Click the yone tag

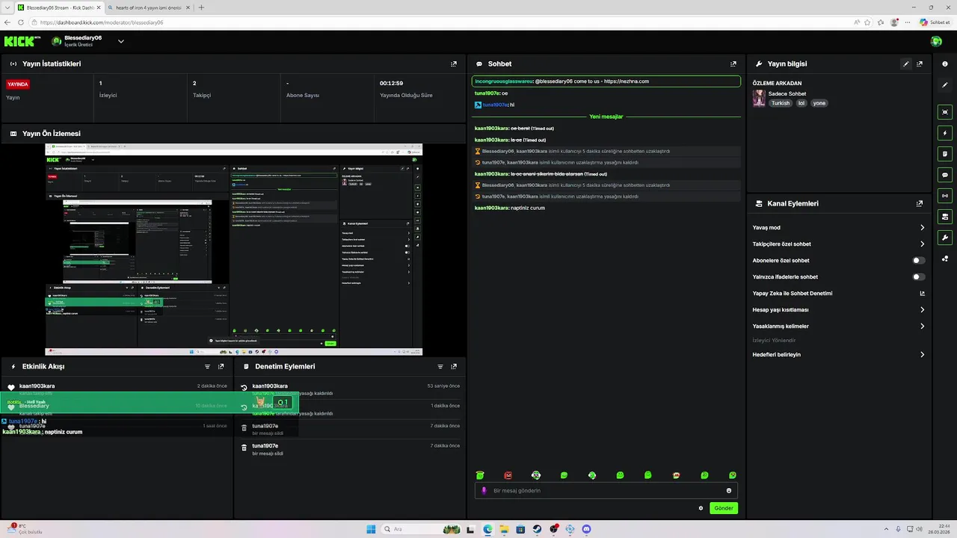819,103
